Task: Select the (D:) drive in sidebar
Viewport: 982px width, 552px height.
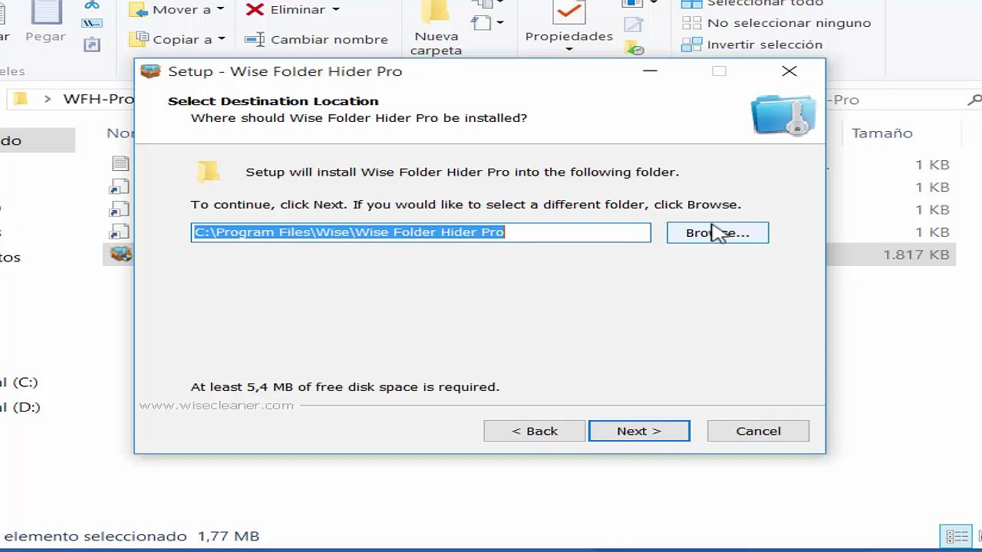Action: click(x=20, y=407)
